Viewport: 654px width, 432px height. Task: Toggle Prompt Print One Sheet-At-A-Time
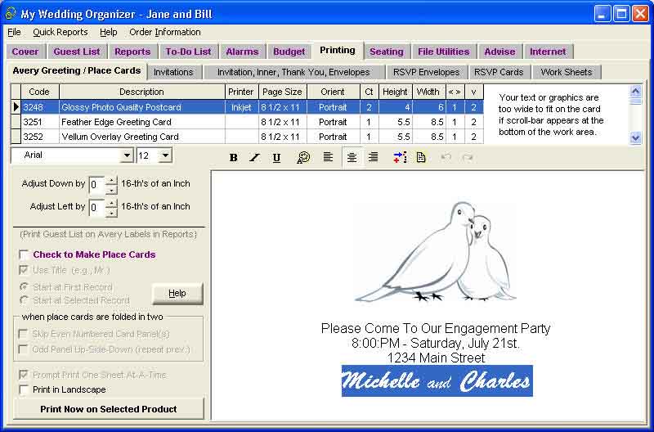[x=24, y=375]
